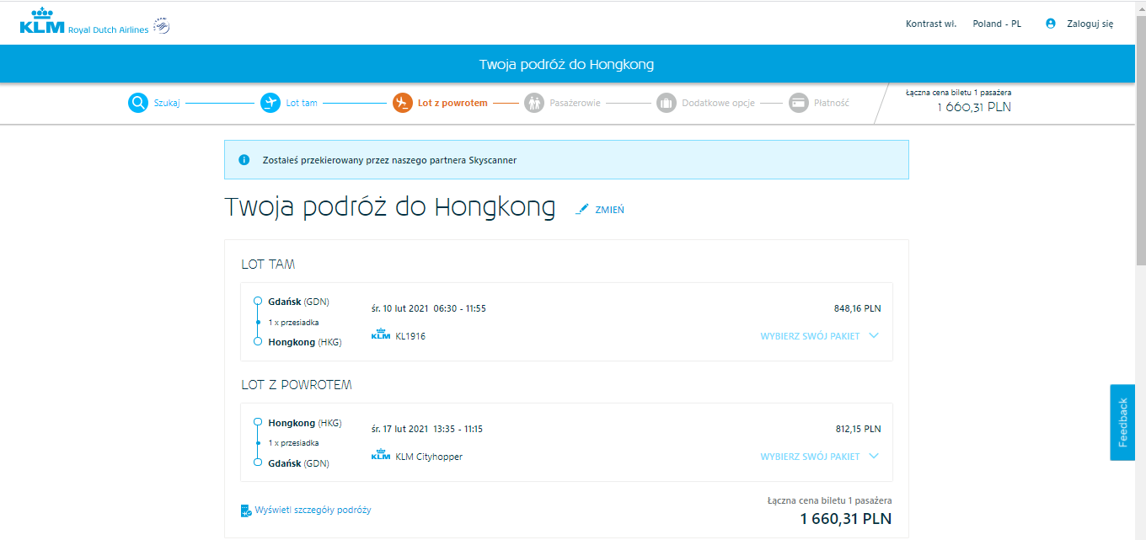Select the Lot z powrotem step
This screenshot has width=1146, height=540.
click(x=453, y=103)
